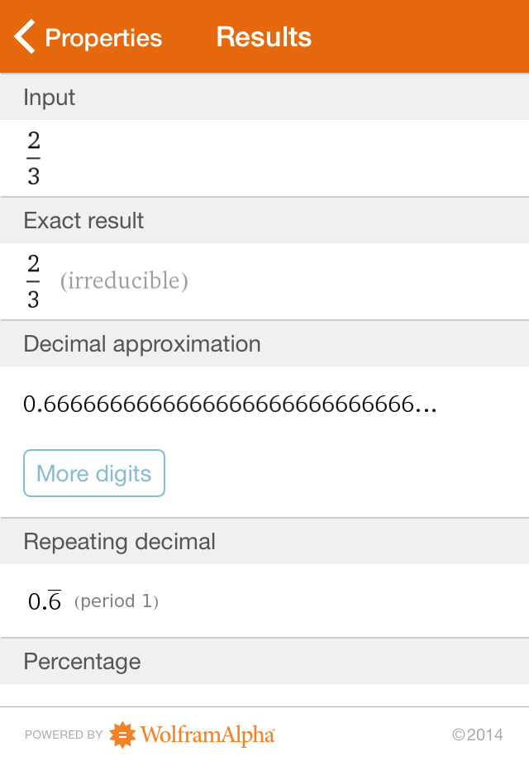Tap the Exact result section header
The width and height of the screenshot is (529, 761).
(84, 220)
